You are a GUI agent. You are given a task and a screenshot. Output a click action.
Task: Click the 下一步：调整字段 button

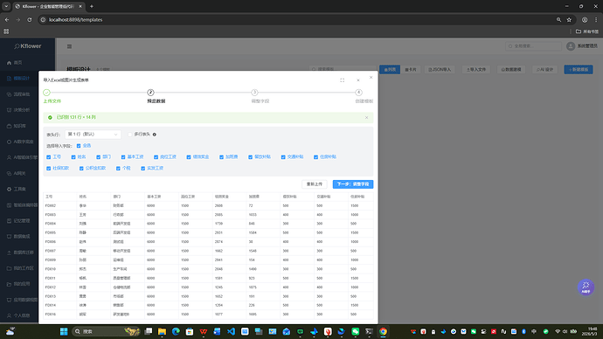[x=353, y=184]
